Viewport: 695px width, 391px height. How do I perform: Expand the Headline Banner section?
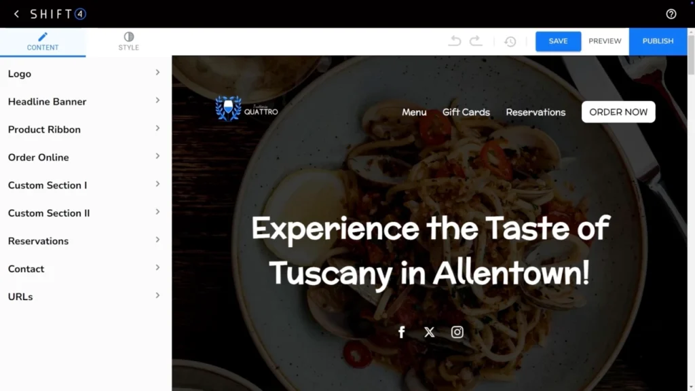click(84, 102)
